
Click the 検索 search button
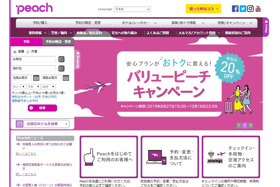(42, 108)
